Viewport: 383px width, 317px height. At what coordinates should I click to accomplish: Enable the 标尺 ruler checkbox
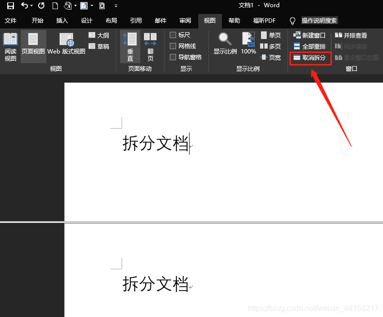pos(173,35)
